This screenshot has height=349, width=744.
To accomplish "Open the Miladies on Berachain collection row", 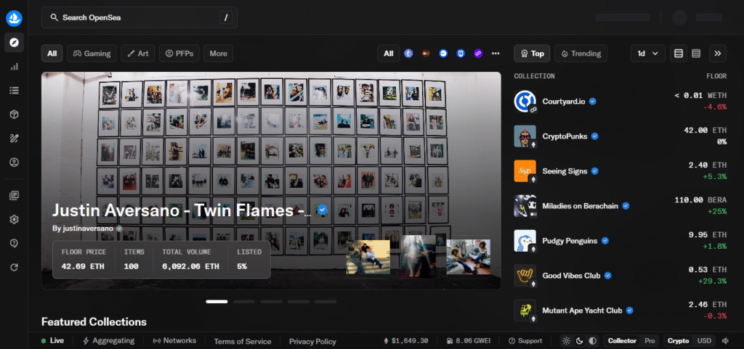I will [x=620, y=206].
